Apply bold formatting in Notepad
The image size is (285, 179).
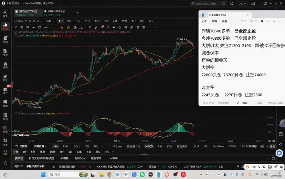pos(262,21)
